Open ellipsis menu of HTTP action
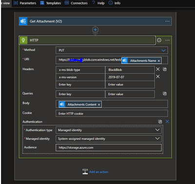Screen dimensions: 195x184 [167, 40]
